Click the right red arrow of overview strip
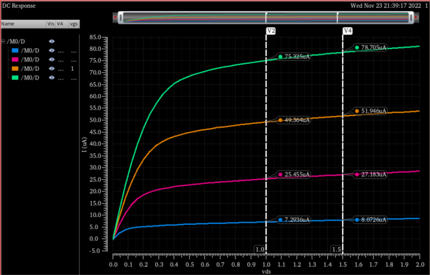430x275 pixels. (416, 18)
